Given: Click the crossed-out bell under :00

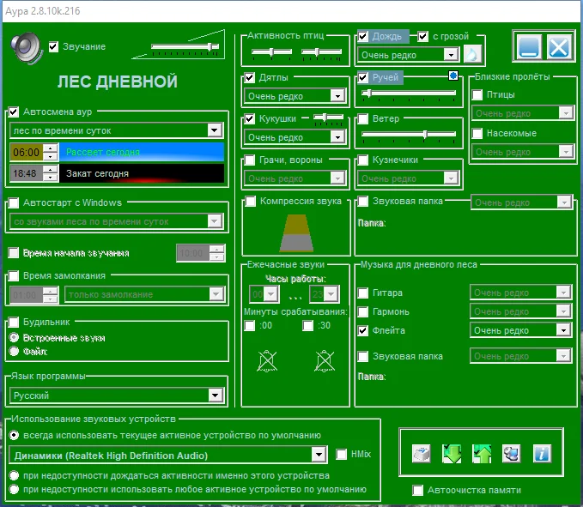Looking at the screenshot, I should tap(266, 360).
